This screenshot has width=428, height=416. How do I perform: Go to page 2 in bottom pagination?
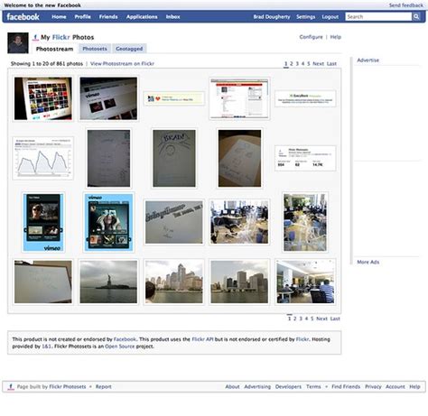coord(295,319)
